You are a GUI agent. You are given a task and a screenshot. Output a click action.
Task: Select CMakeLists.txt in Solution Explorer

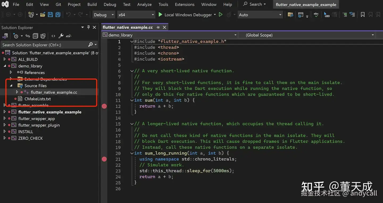click(38, 99)
